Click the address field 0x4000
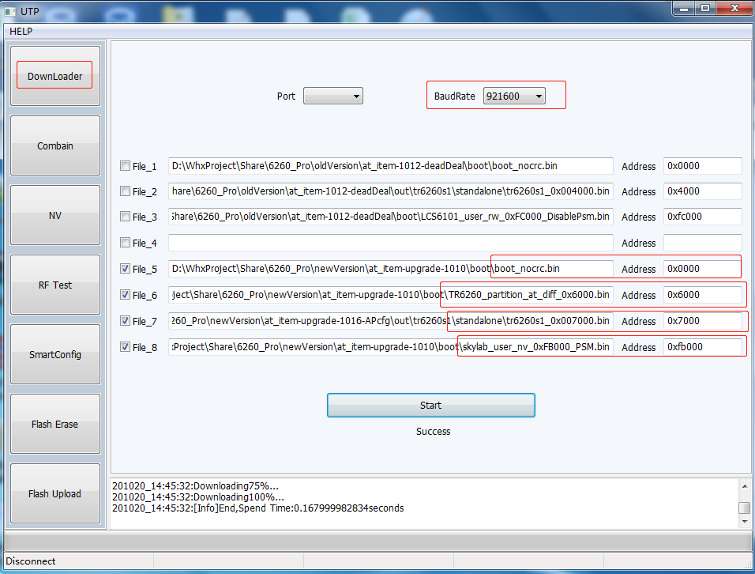 pyautogui.click(x=703, y=191)
